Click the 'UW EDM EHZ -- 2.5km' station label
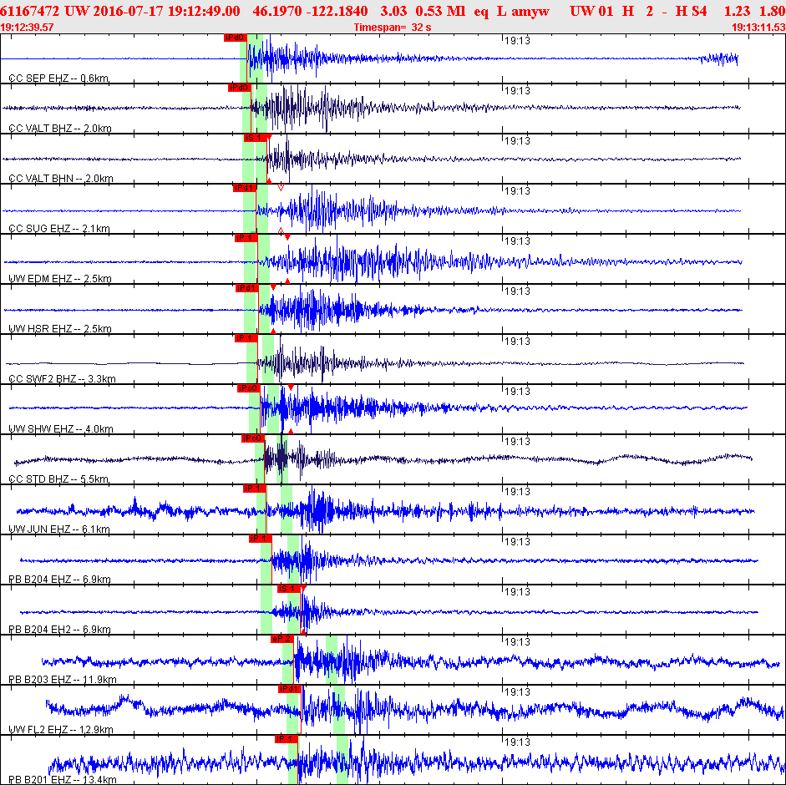786x785 pixels. [x=60, y=279]
